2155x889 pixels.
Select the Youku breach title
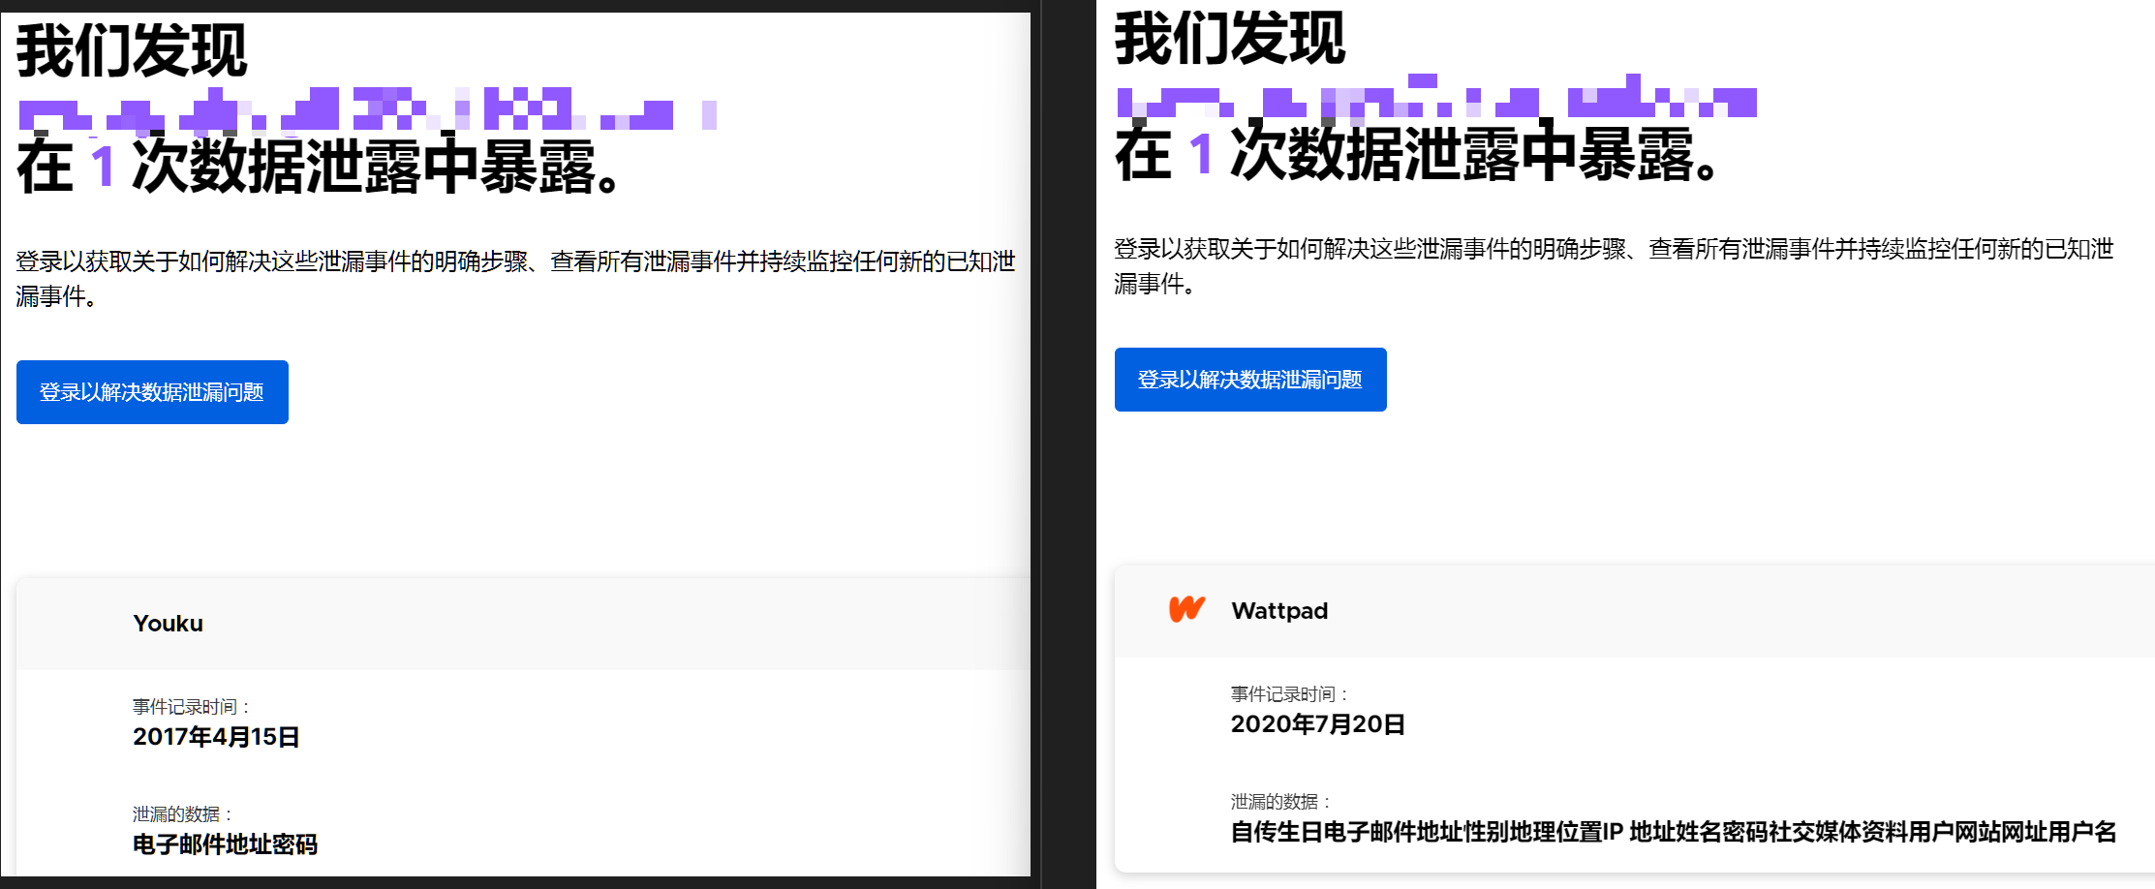tap(168, 624)
